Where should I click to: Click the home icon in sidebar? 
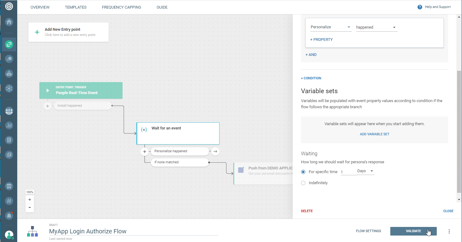point(9,22)
